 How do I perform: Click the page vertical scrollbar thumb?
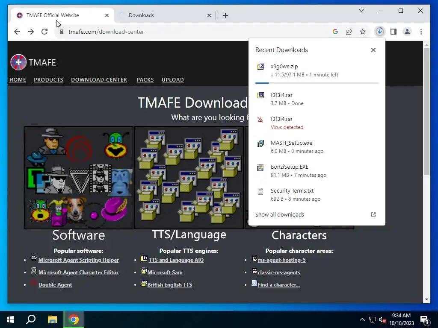[x=426, y=111]
